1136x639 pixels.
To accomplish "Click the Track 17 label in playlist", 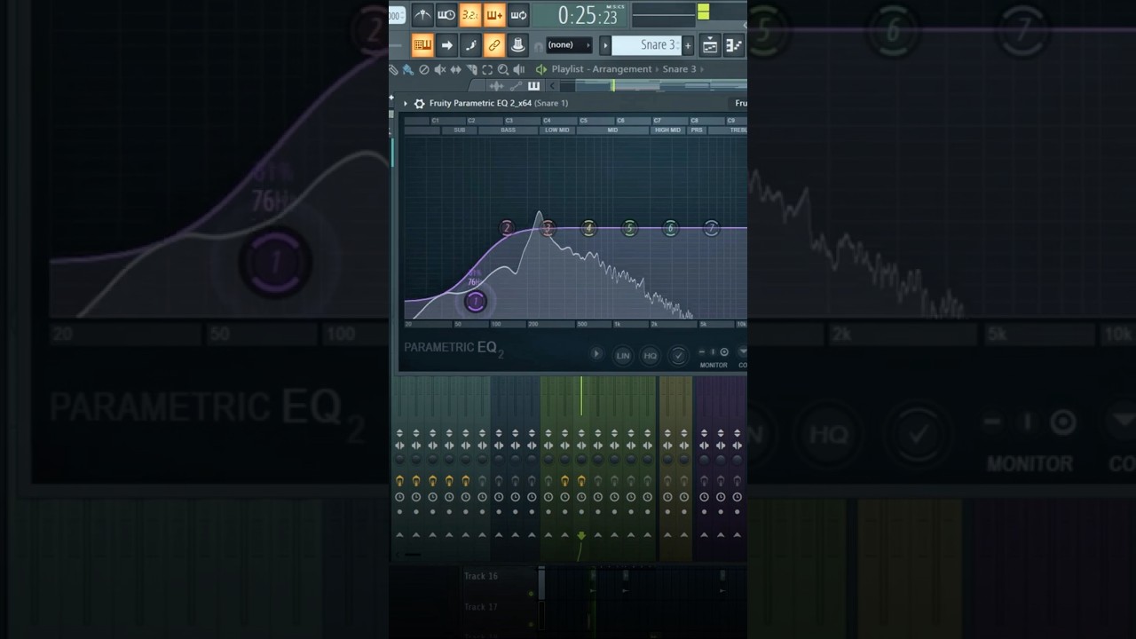I will point(481,607).
